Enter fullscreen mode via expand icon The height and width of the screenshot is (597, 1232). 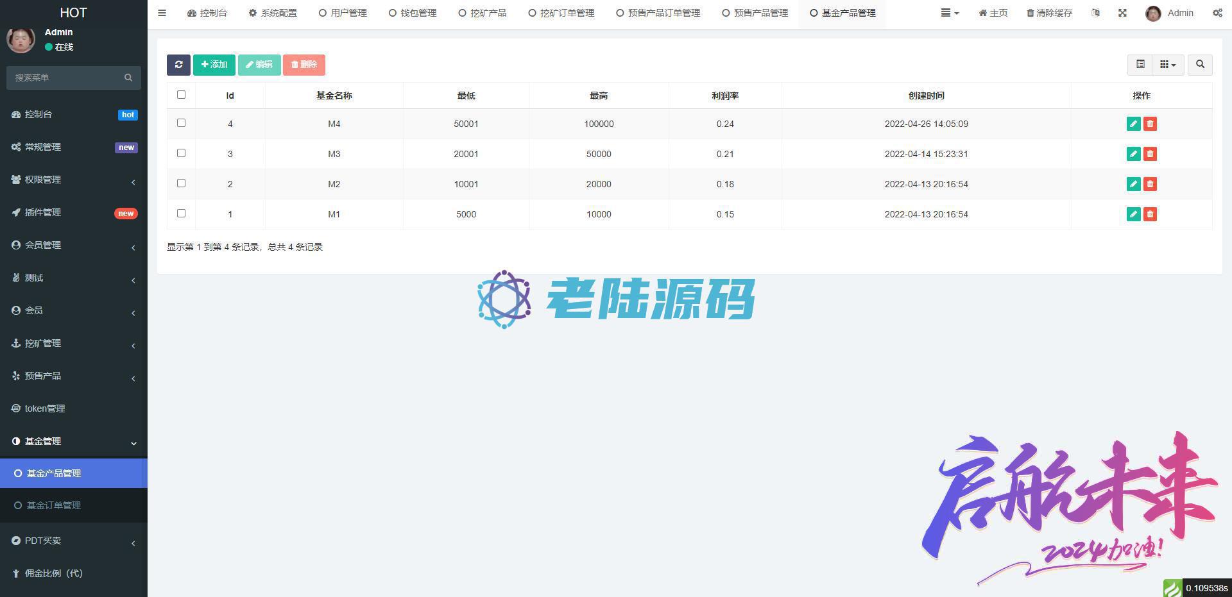pyautogui.click(x=1122, y=13)
